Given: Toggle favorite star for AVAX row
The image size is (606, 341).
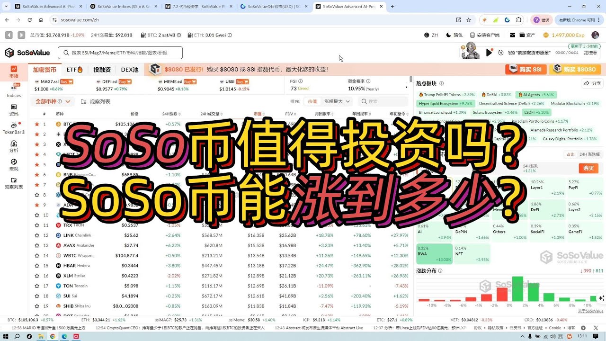Looking at the screenshot, I should 37,245.
